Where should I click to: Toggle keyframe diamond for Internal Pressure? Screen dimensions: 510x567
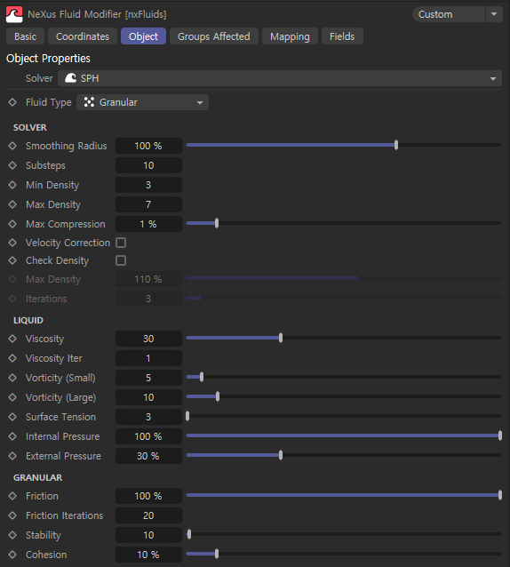tap(12, 436)
